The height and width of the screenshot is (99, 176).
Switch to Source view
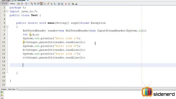point(4,4)
